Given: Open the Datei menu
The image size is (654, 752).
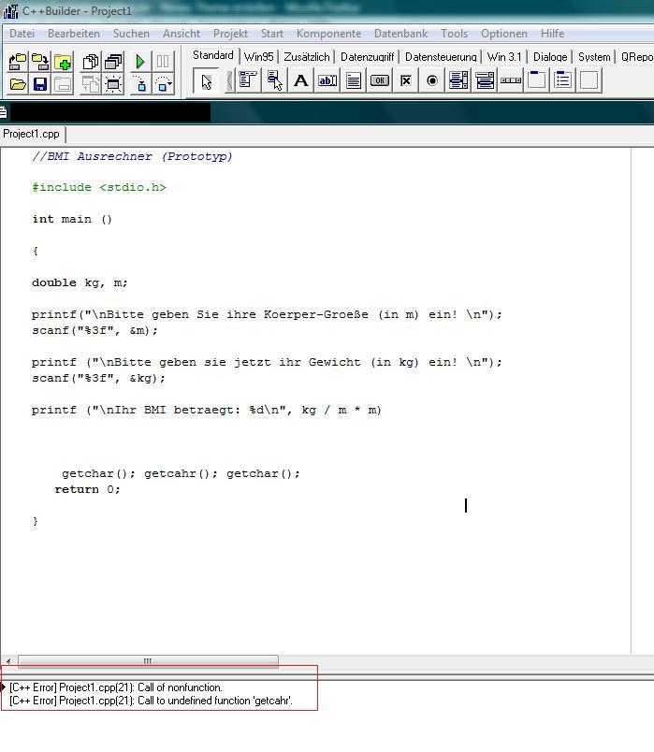Looking at the screenshot, I should (x=22, y=34).
